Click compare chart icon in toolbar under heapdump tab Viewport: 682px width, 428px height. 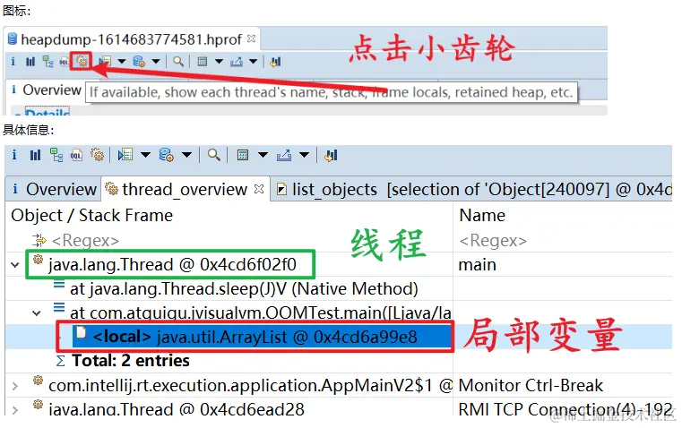275,62
